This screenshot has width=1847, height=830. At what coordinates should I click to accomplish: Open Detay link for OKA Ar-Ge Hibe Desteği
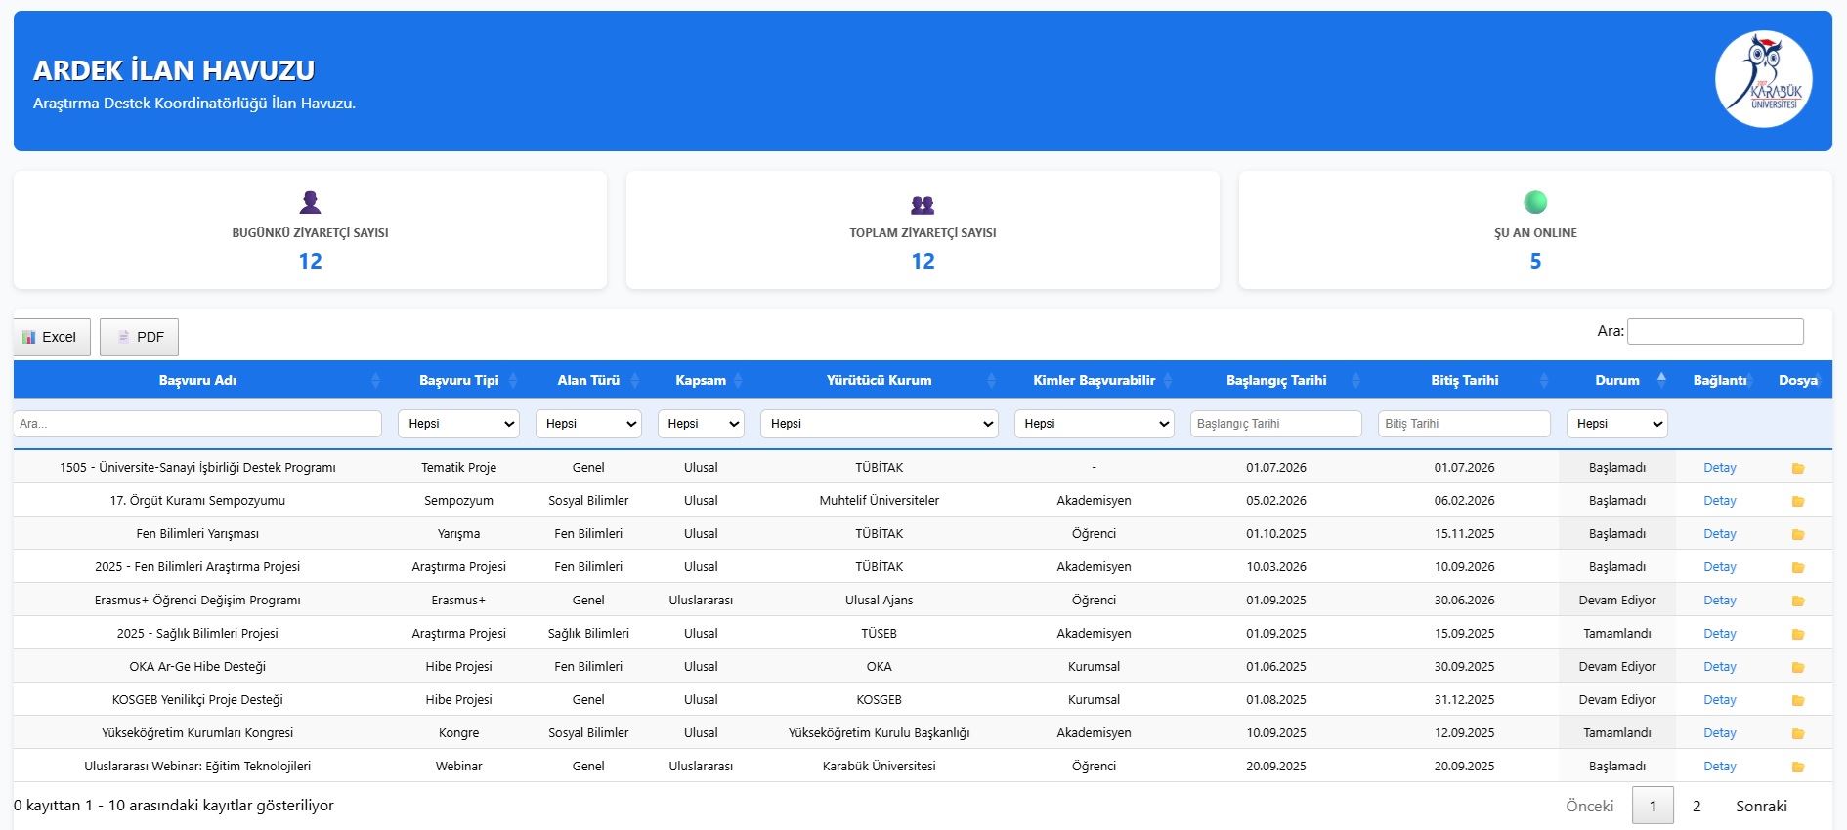tap(1719, 667)
